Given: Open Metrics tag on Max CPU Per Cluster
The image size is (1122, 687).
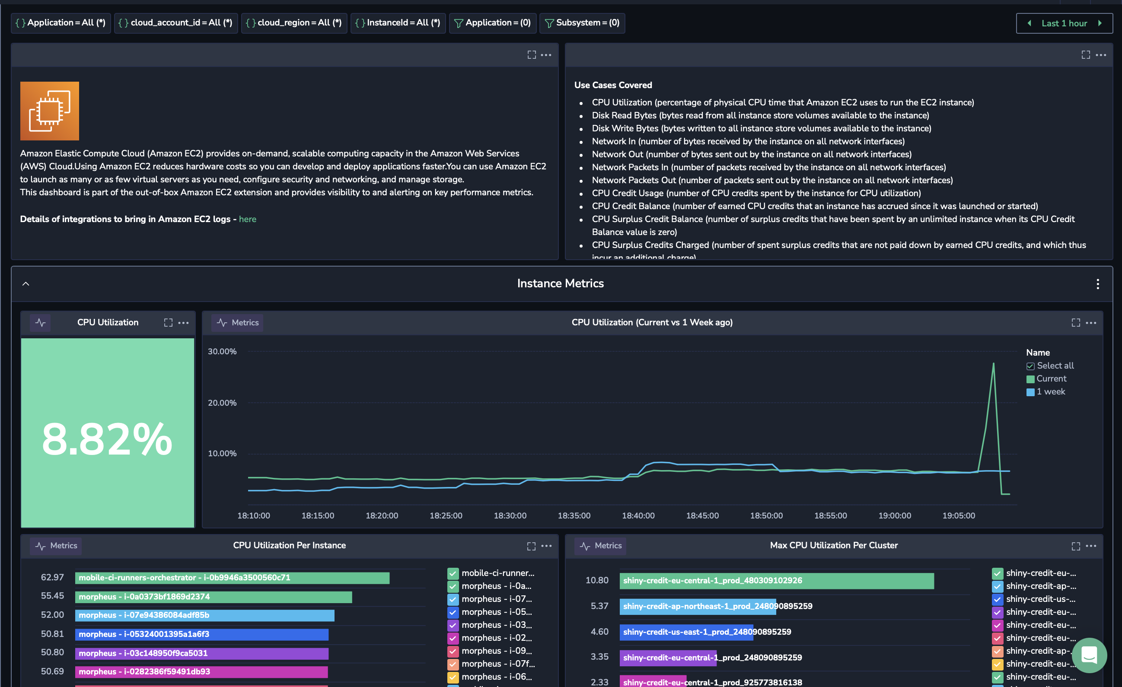Looking at the screenshot, I should tap(600, 545).
